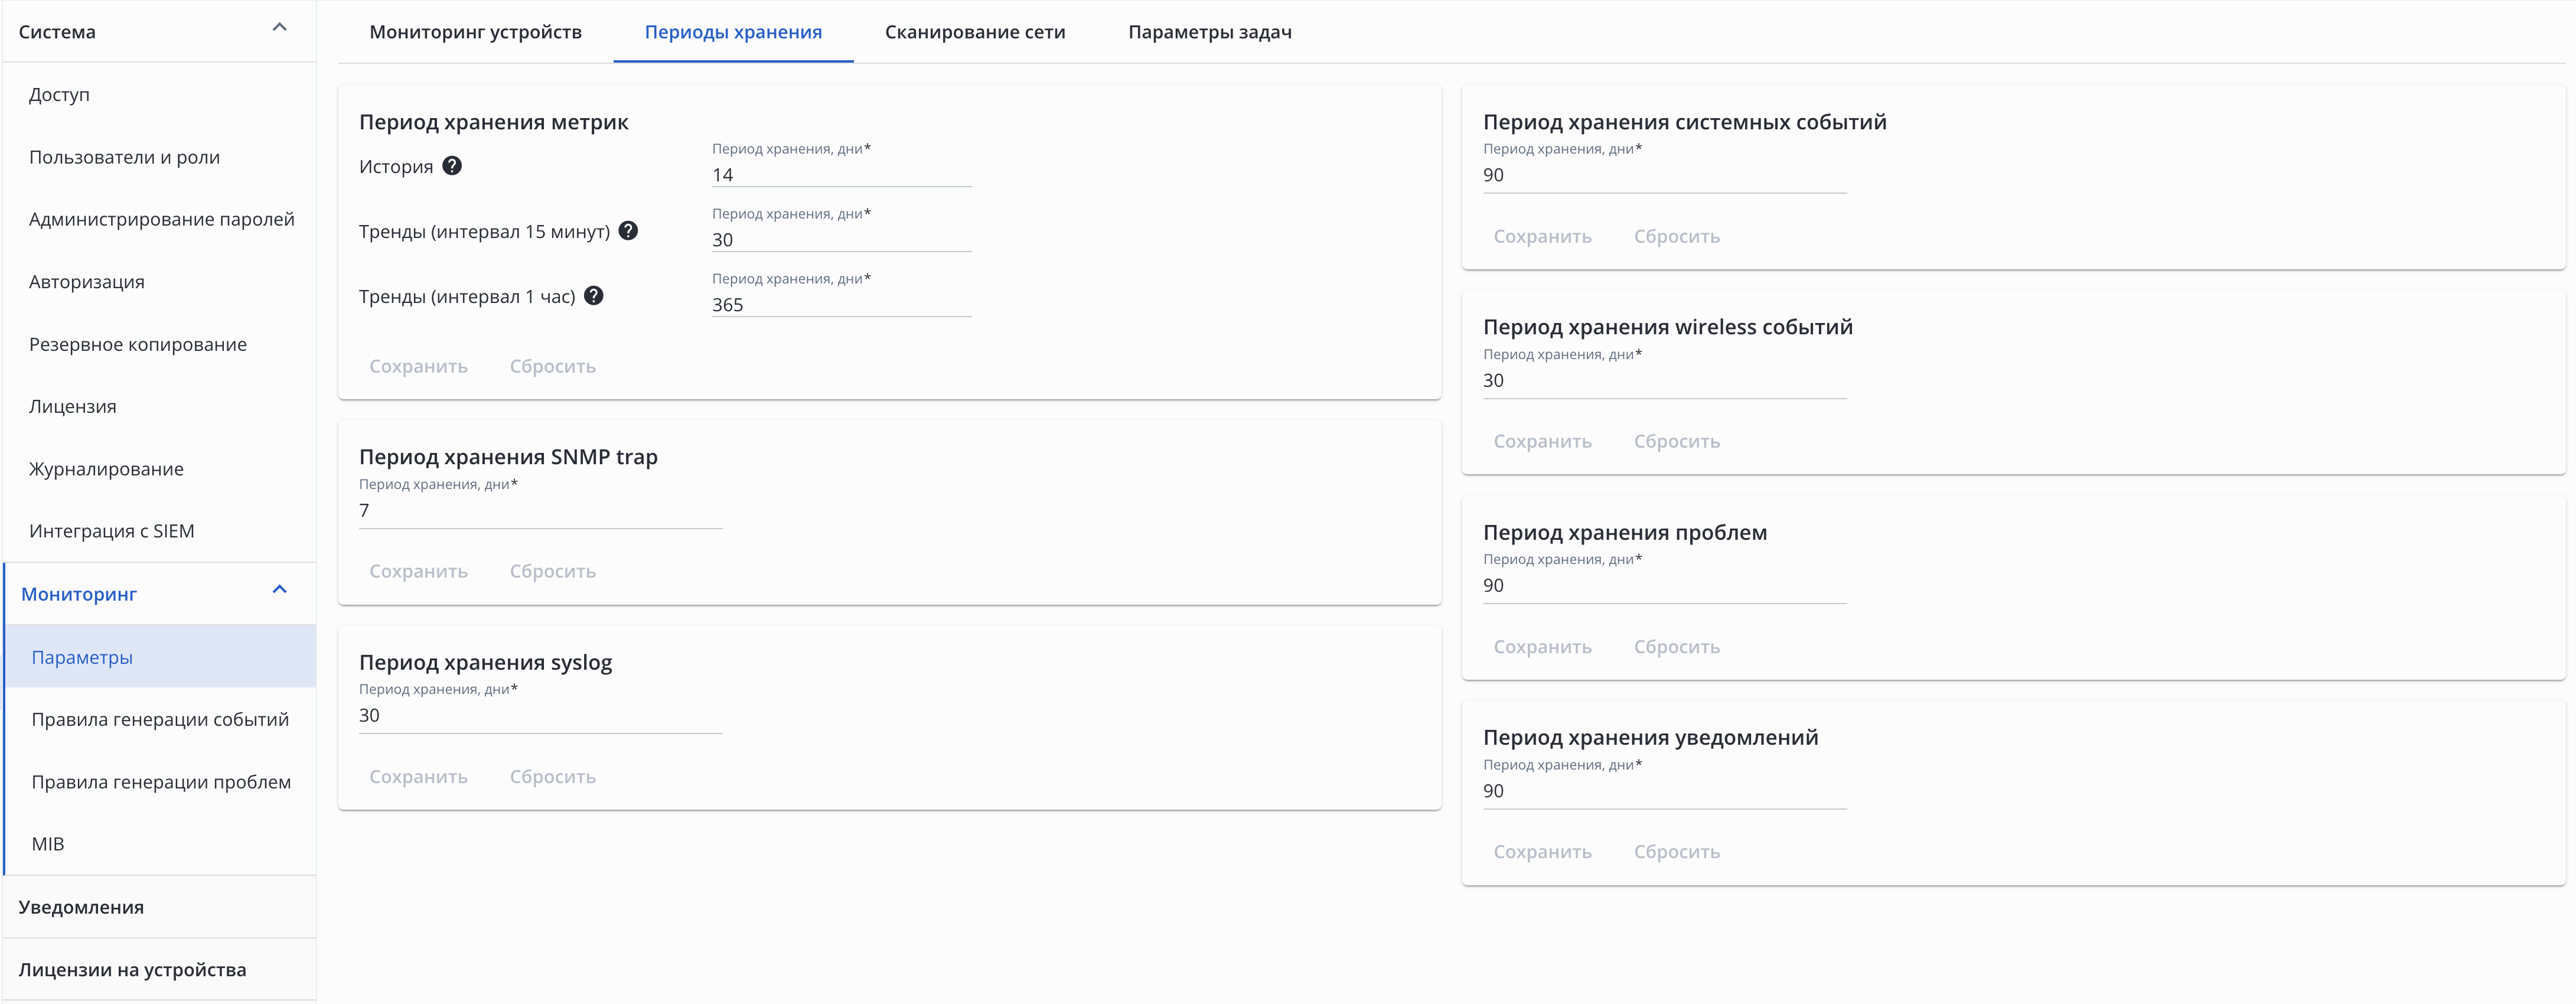This screenshot has width=2576, height=1004.
Task: Collapse the Мониторинг section chevron
Action: [x=280, y=590]
